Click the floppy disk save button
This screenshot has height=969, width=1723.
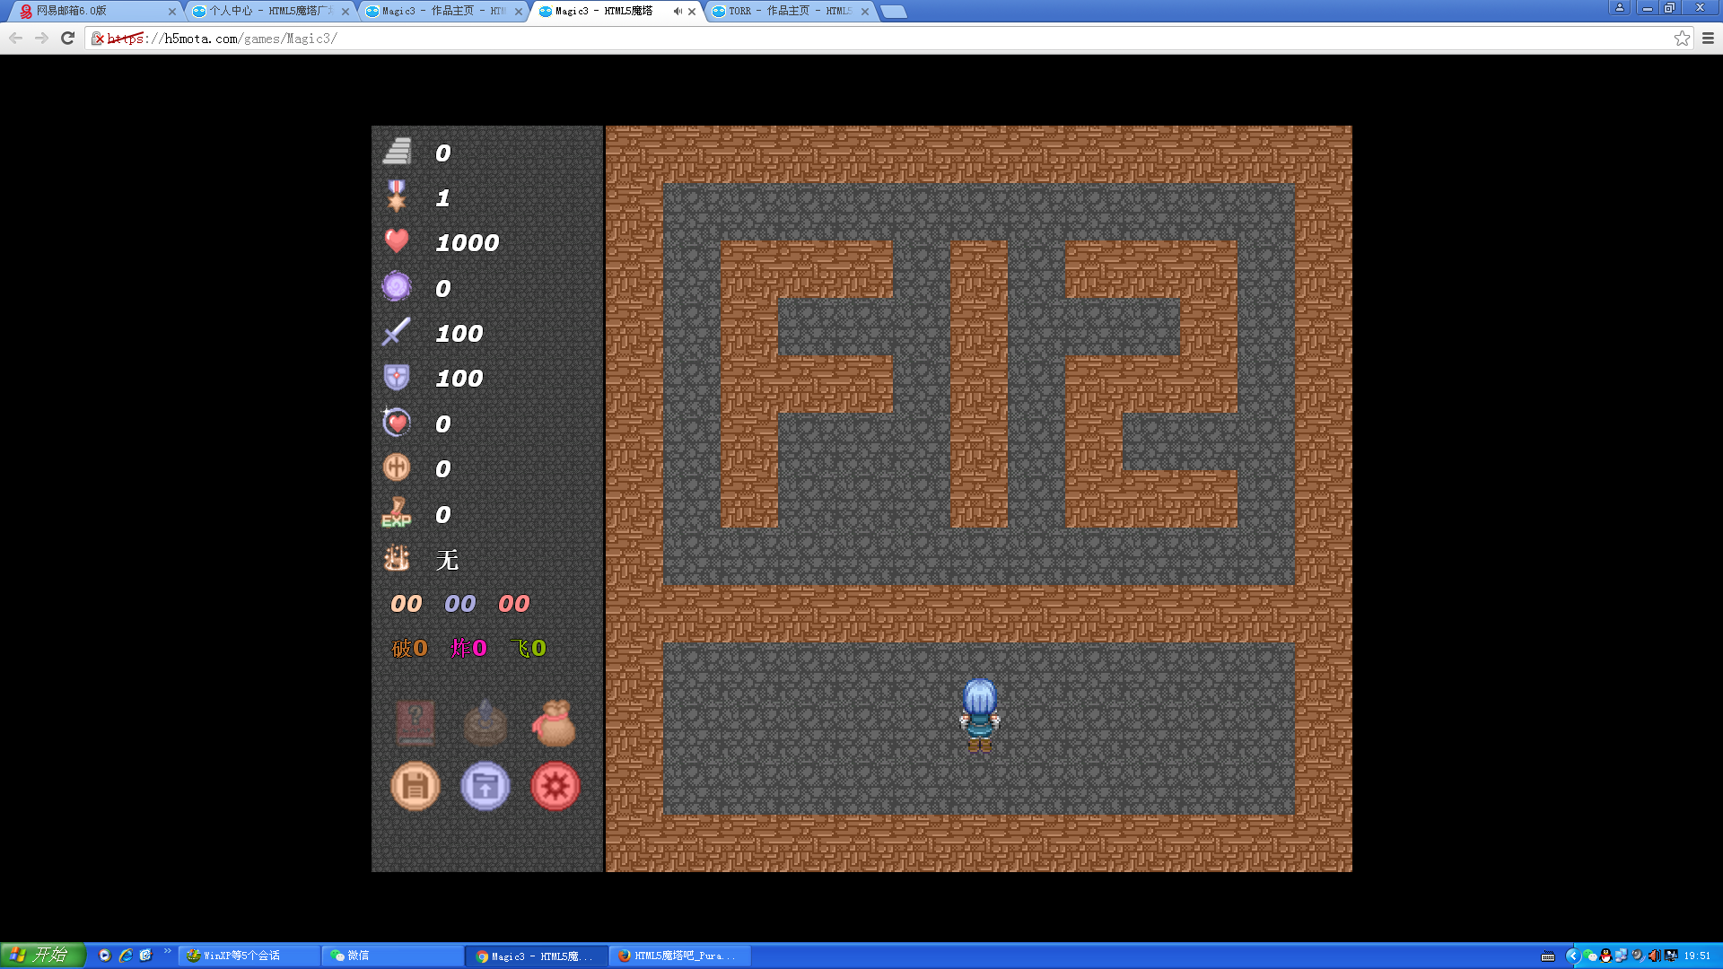[415, 787]
